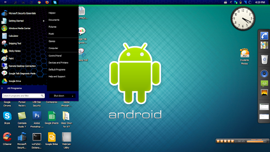Stop playback in media player widget
270x152 pixels.
point(225,141)
